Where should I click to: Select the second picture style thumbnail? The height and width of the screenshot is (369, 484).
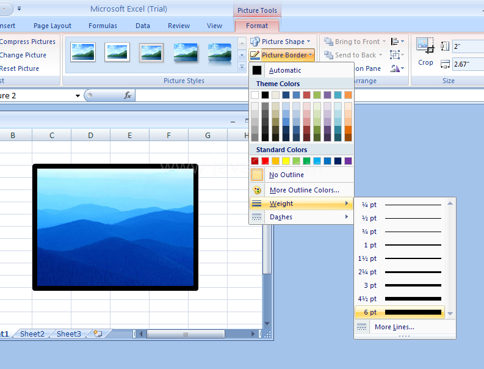(117, 52)
